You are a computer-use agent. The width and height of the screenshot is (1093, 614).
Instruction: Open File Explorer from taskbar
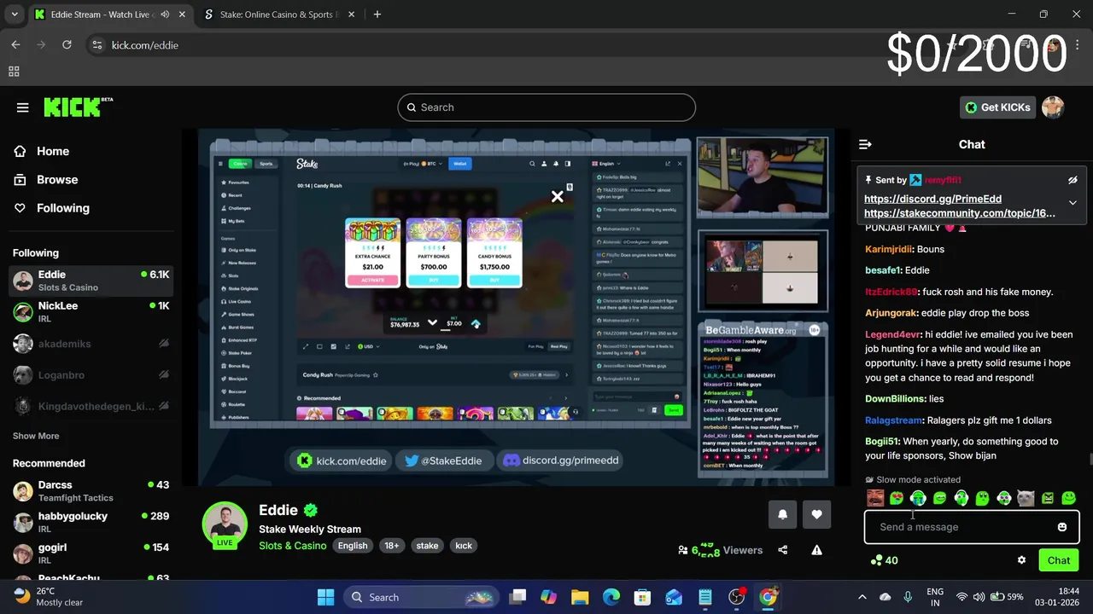coord(580,597)
